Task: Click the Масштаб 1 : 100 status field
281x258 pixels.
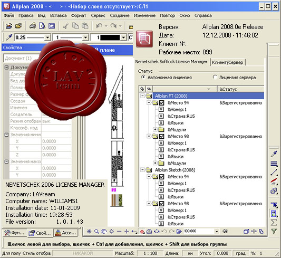Action: tap(150, 253)
